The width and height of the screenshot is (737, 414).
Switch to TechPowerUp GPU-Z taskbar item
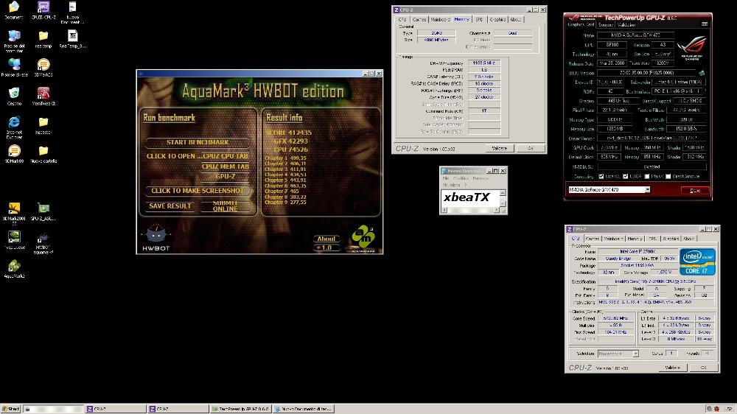(x=240, y=410)
